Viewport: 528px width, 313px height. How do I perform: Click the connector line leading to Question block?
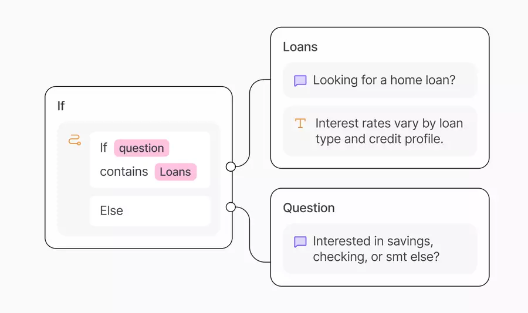[251, 240]
